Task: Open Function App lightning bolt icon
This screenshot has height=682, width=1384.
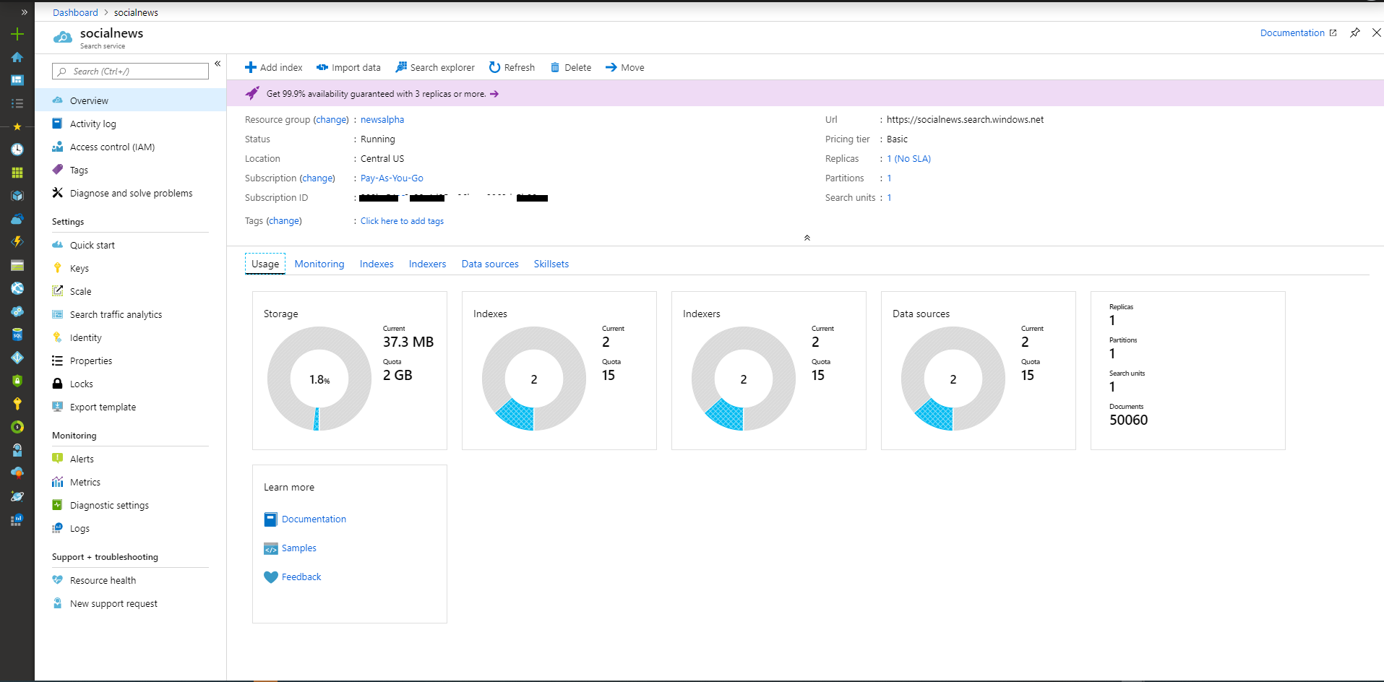Action: 17,242
